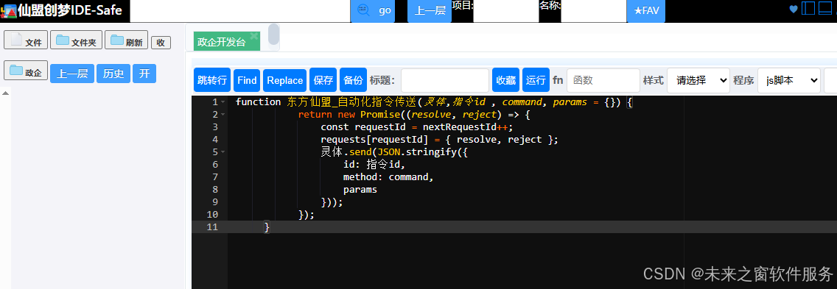The image size is (837, 289).
Task: Click 上一层 in the top header bar
Action: point(430,11)
